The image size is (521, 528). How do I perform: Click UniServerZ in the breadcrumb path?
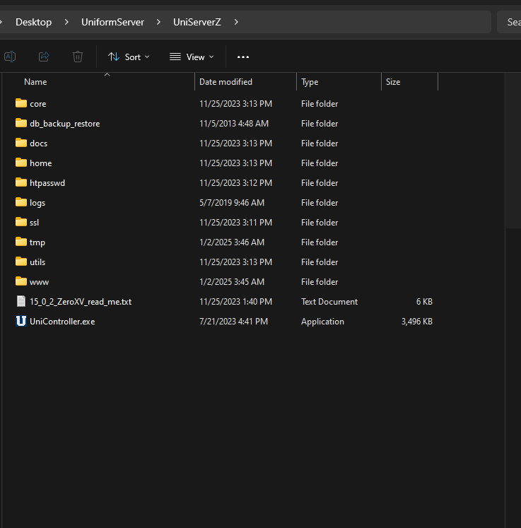coord(197,22)
